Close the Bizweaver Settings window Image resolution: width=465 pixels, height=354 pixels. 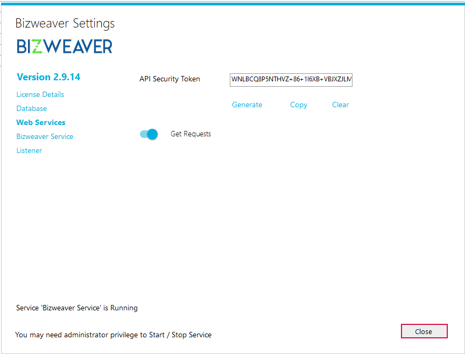[424, 331]
